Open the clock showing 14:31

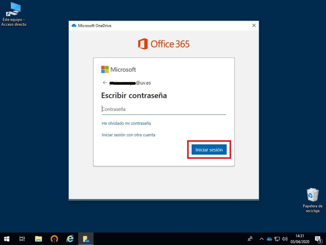[300, 239]
